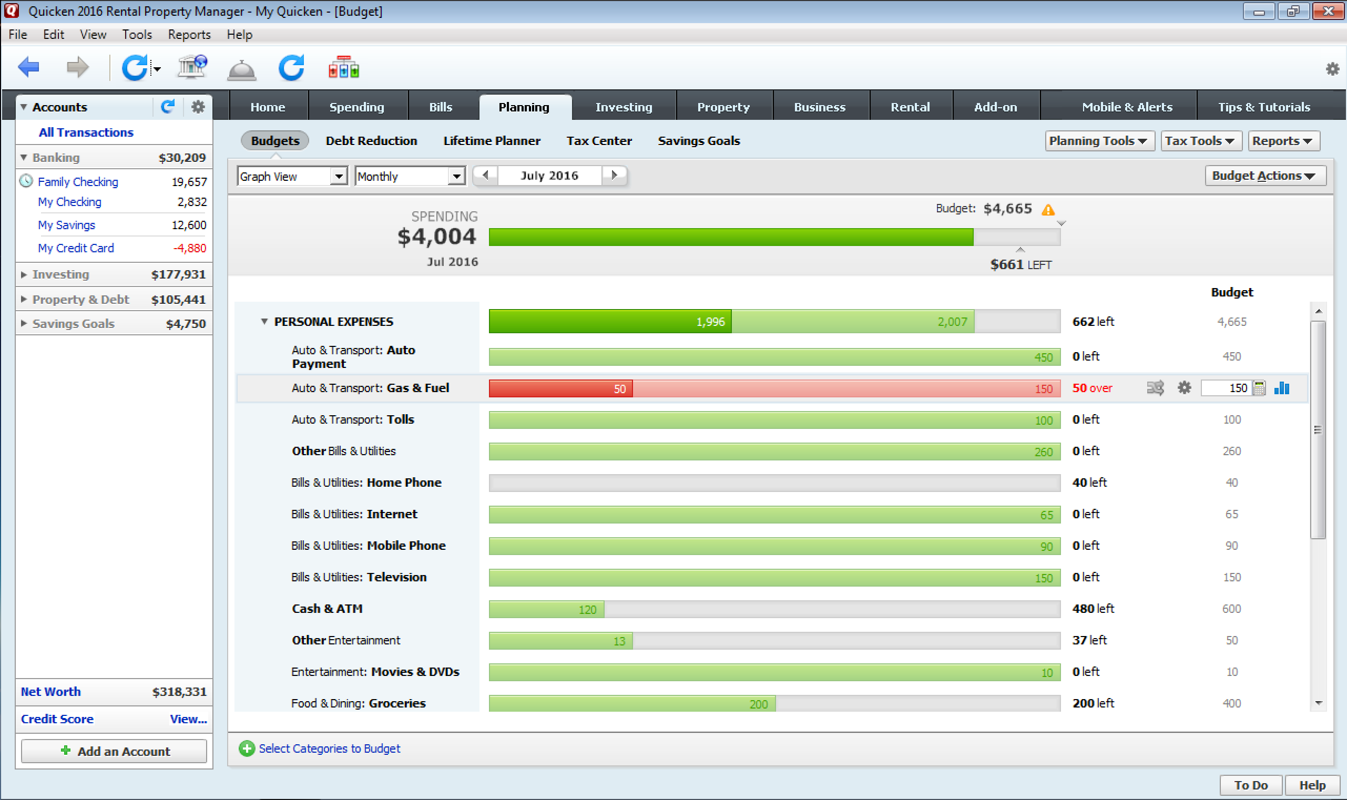
Task: Click the sync/refresh icon in Accounts panel
Action: point(168,106)
